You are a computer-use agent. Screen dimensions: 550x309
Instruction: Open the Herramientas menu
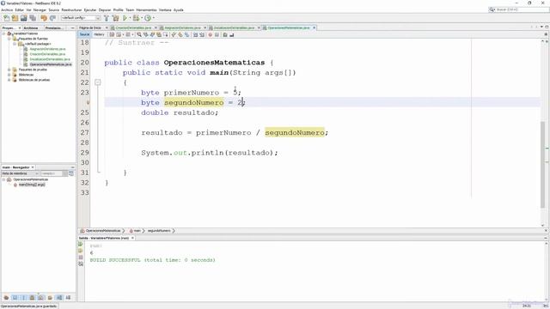tap(147, 9)
